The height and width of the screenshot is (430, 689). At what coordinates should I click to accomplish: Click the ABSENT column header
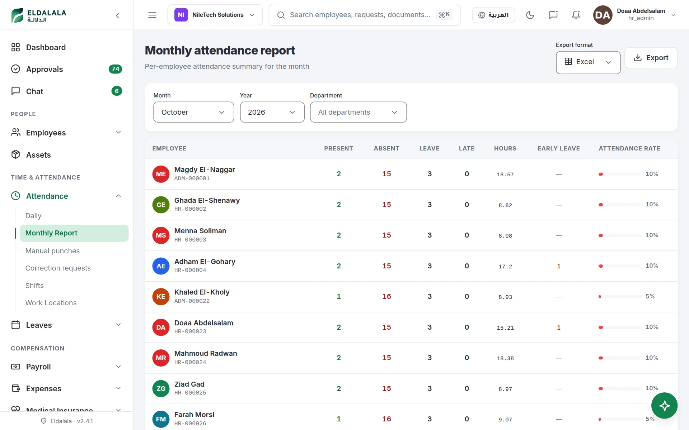[386, 148]
